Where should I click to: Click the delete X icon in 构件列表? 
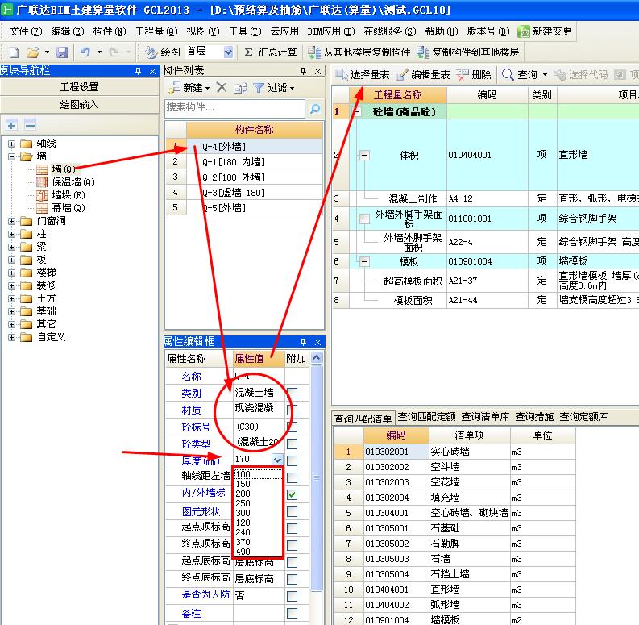(222, 87)
